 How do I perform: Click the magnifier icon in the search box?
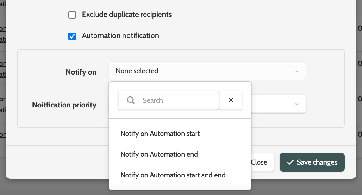131,100
